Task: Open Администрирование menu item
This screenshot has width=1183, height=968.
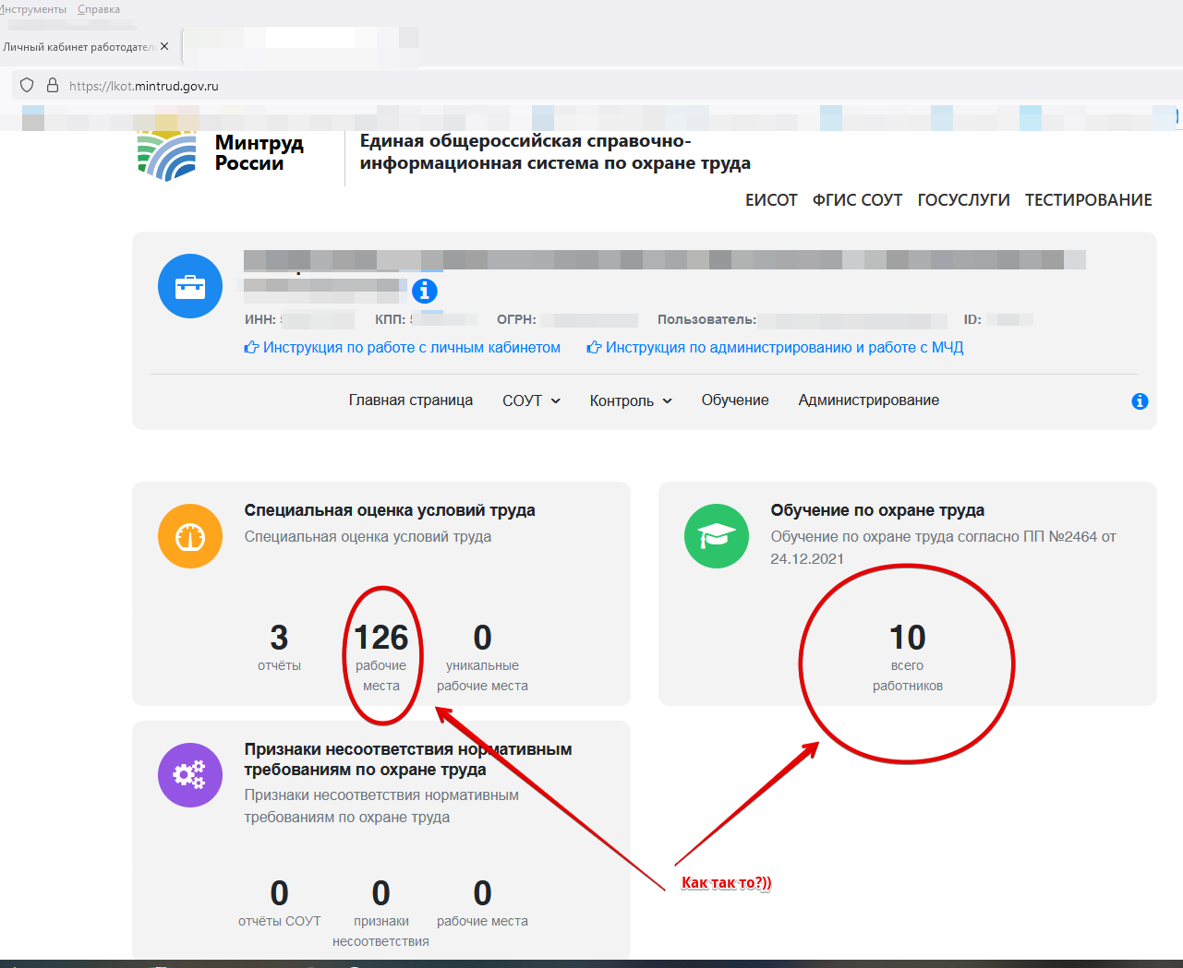Action: [x=869, y=400]
